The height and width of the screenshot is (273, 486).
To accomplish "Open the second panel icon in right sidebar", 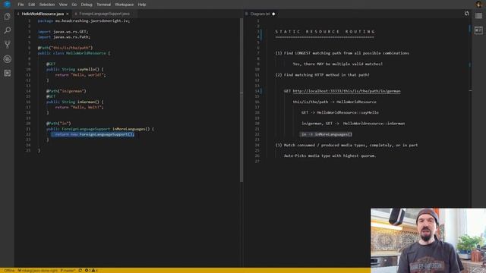I will 478,30.
